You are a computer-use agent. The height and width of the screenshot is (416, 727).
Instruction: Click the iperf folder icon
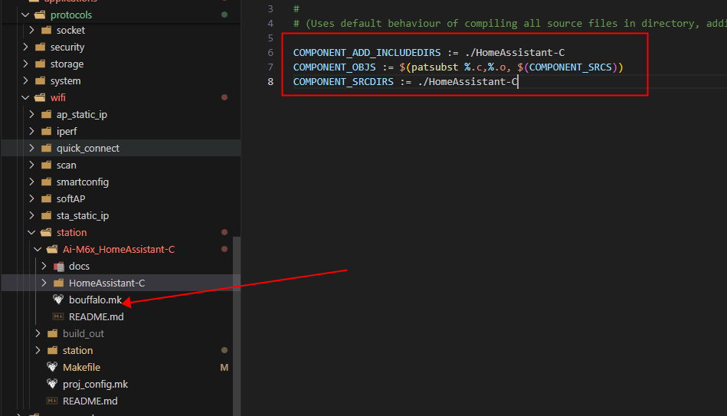[x=46, y=131]
